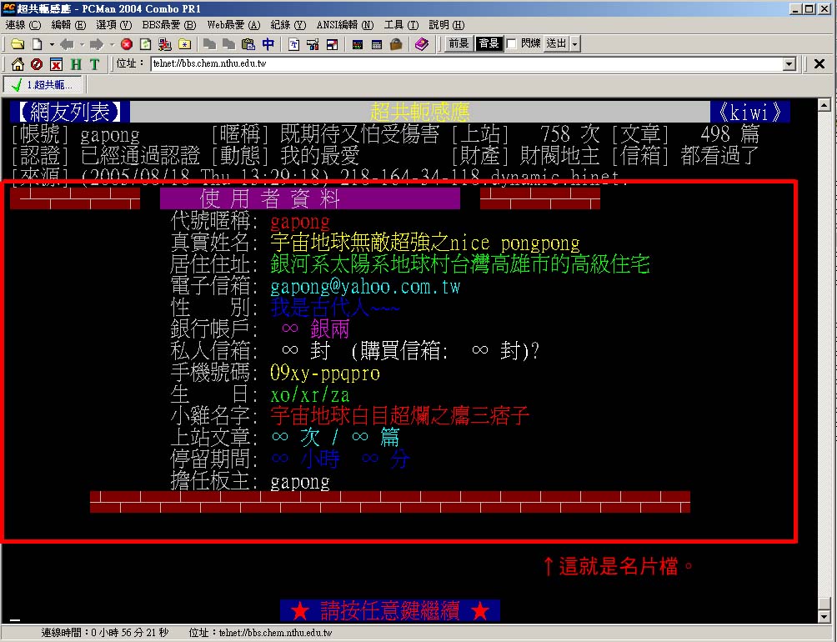Open the BBS最愛 menu
837x642 pixels.
173,25
